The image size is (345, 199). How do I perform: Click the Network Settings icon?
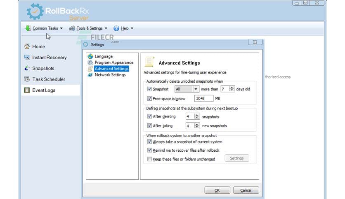(90, 75)
